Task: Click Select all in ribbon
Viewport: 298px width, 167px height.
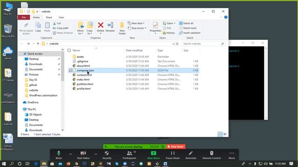Action: click(186, 23)
